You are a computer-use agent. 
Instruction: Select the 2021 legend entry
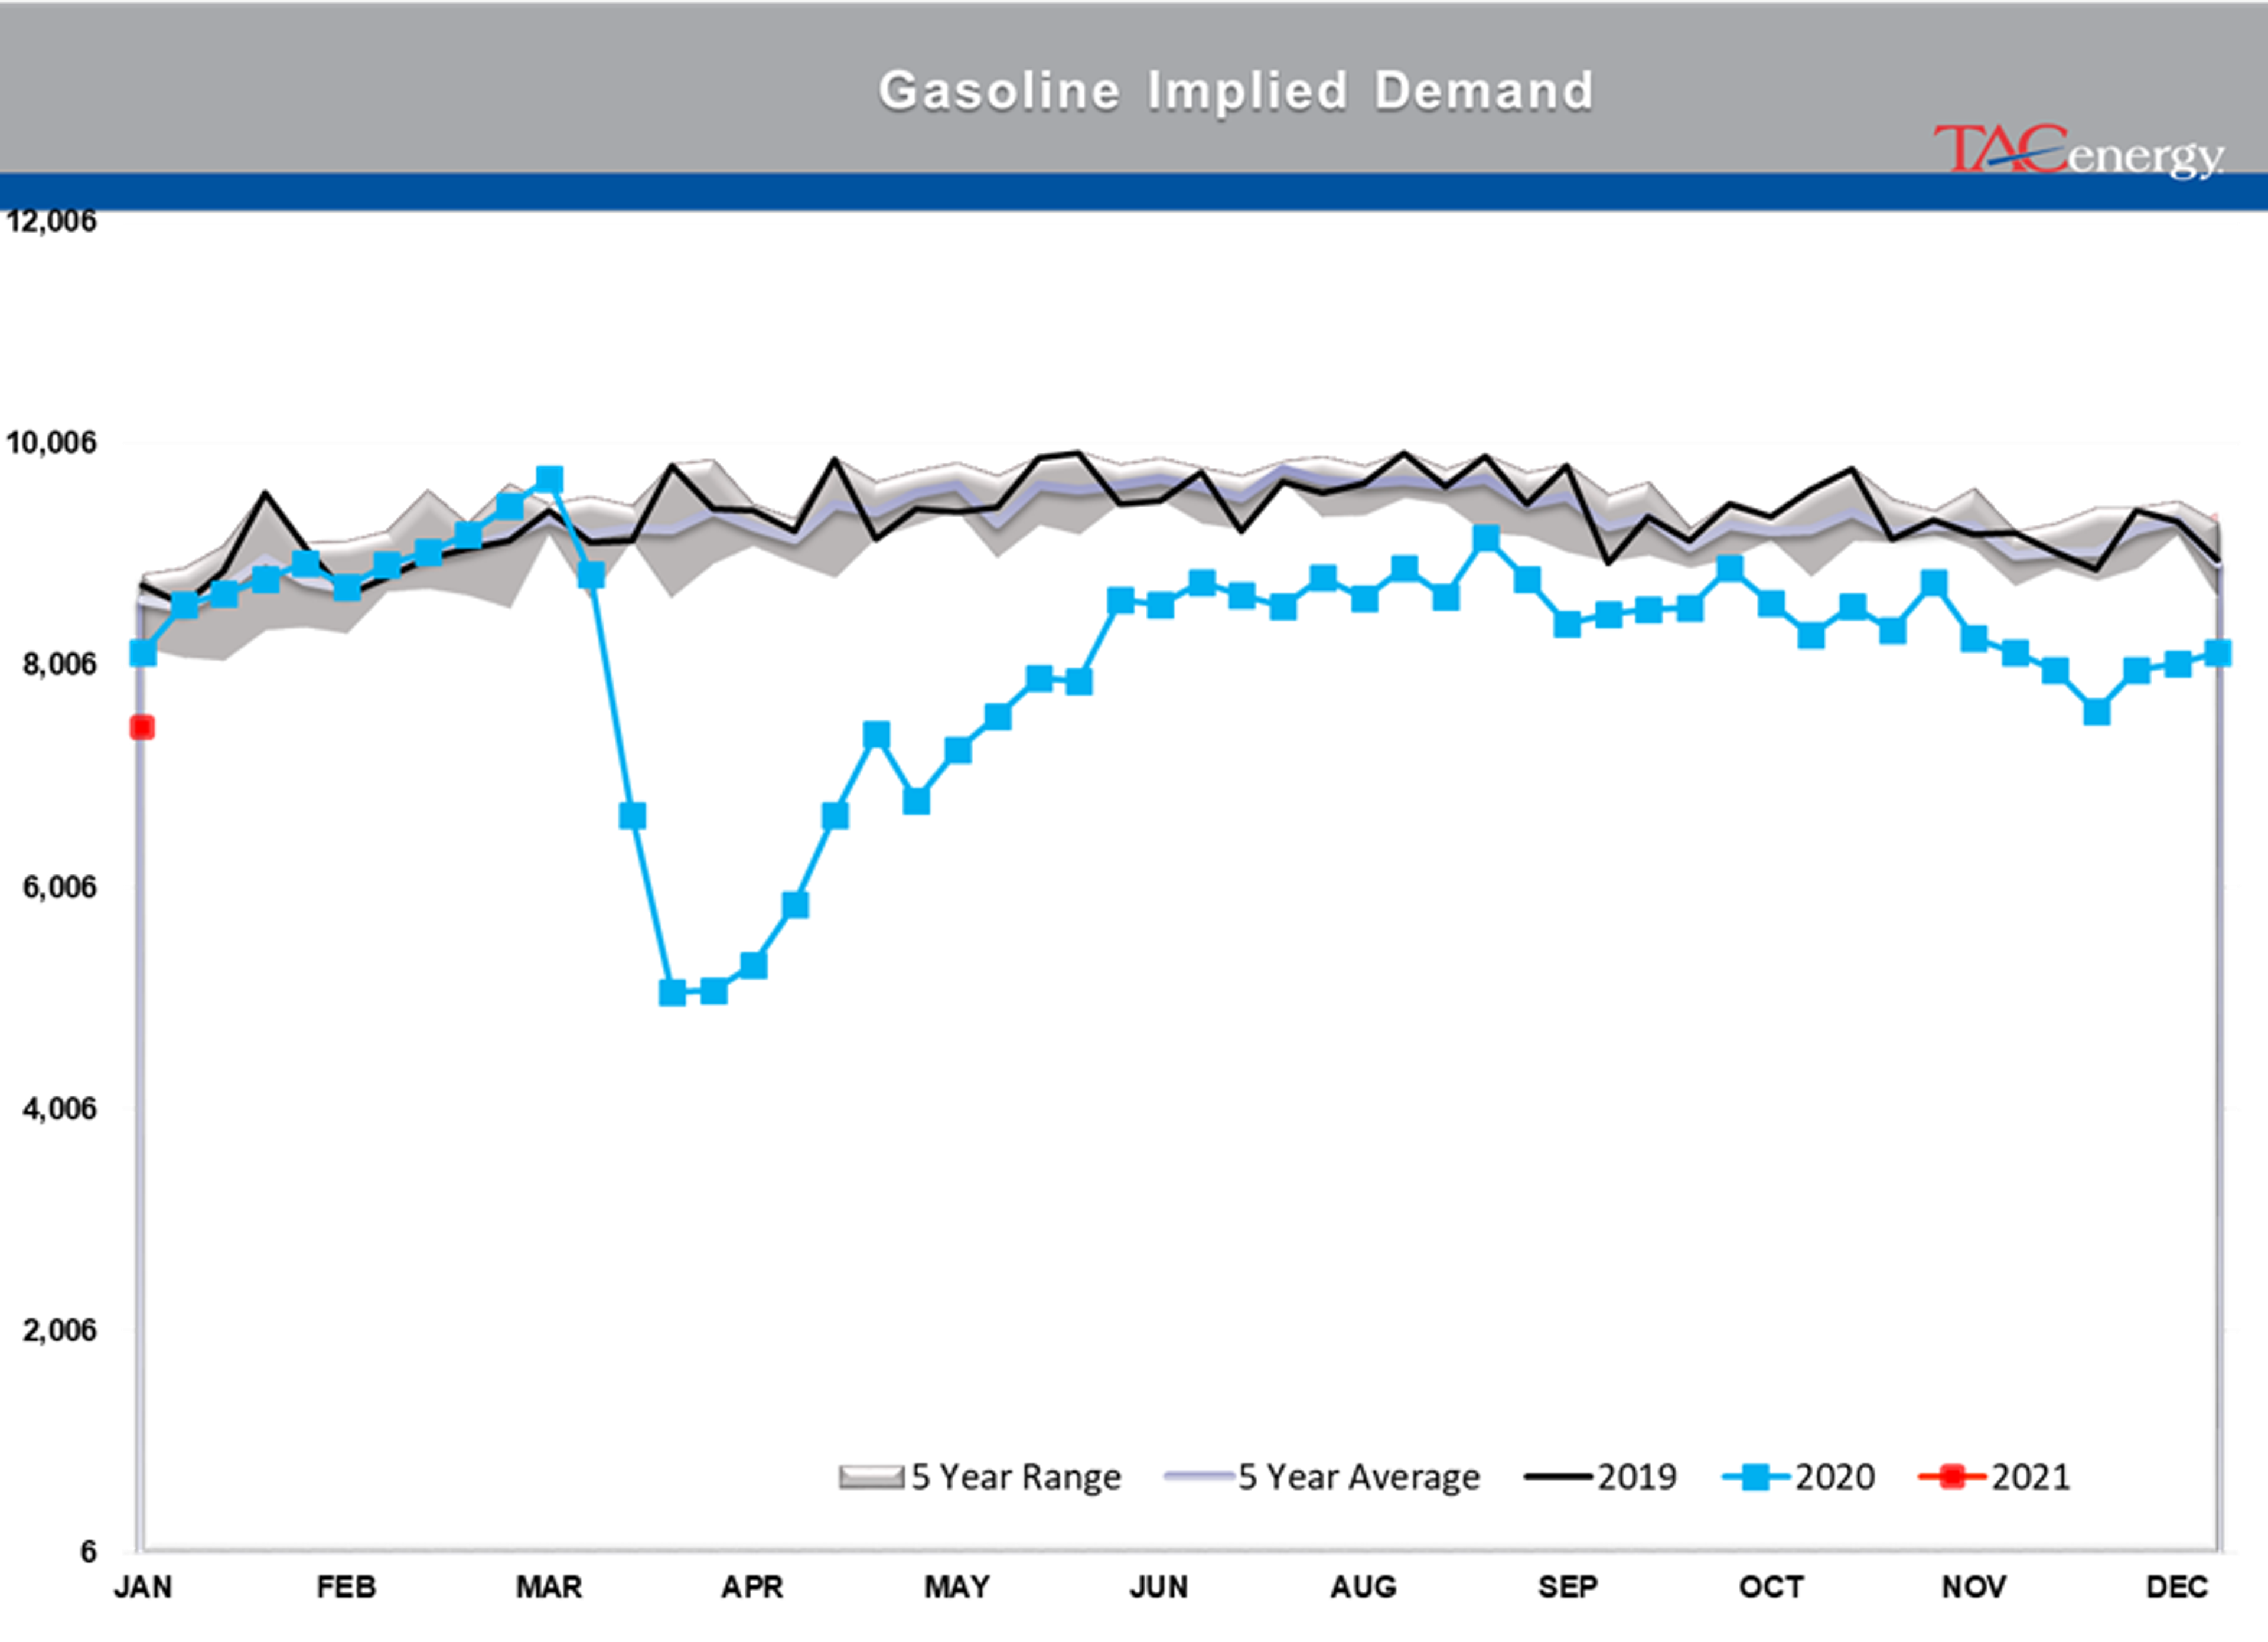1994,1477
